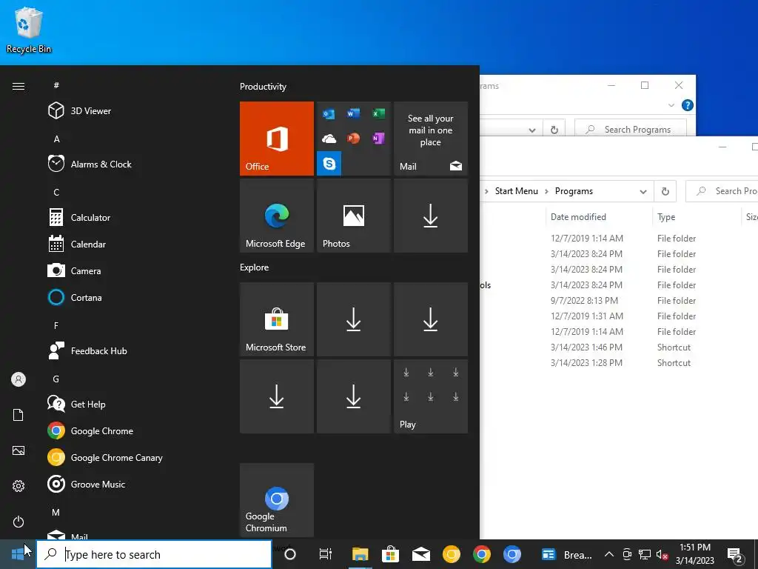
Task: Click the Explore group heading
Action: click(255, 267)
